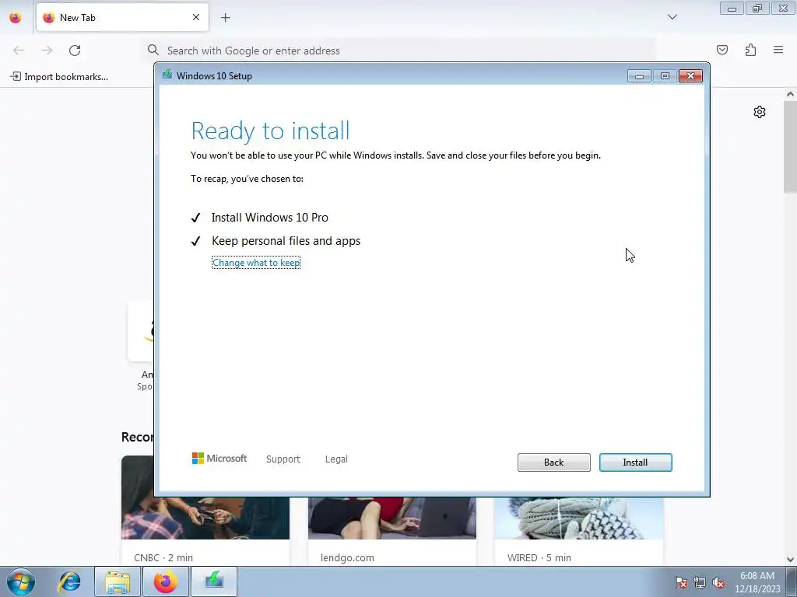Select Windows 10 Setup taskbar button

[x=214, y=581]
